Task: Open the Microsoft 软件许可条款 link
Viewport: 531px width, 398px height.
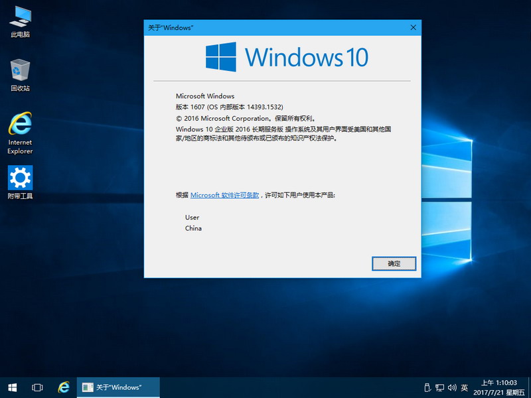Action: [224, 195]
